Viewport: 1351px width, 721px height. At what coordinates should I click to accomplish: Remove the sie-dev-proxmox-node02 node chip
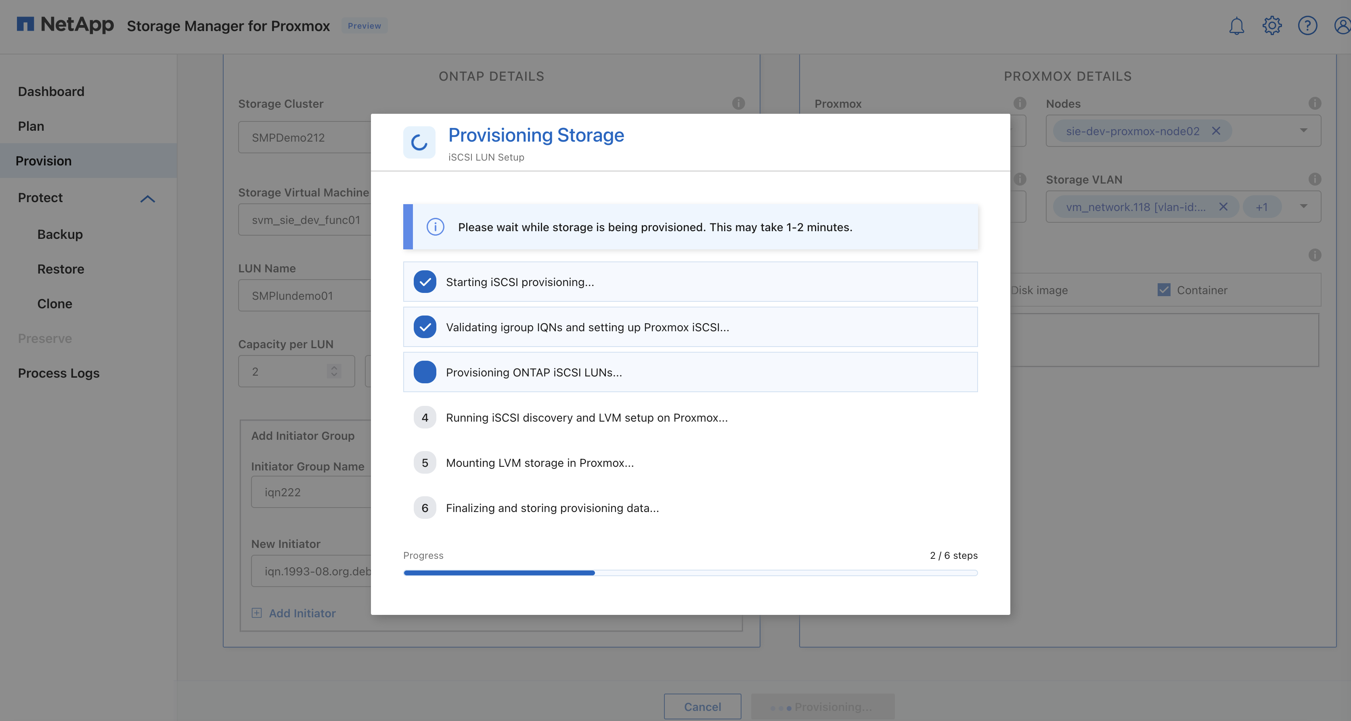point(1217,131)
